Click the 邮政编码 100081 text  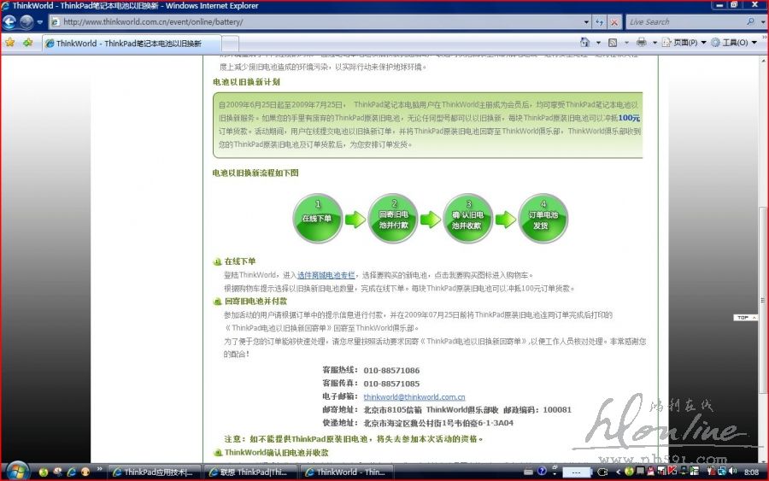(x=537, y=410)
